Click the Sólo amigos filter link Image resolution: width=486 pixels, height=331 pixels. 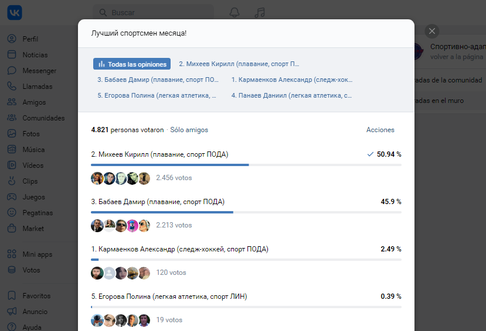pos(189,130)
